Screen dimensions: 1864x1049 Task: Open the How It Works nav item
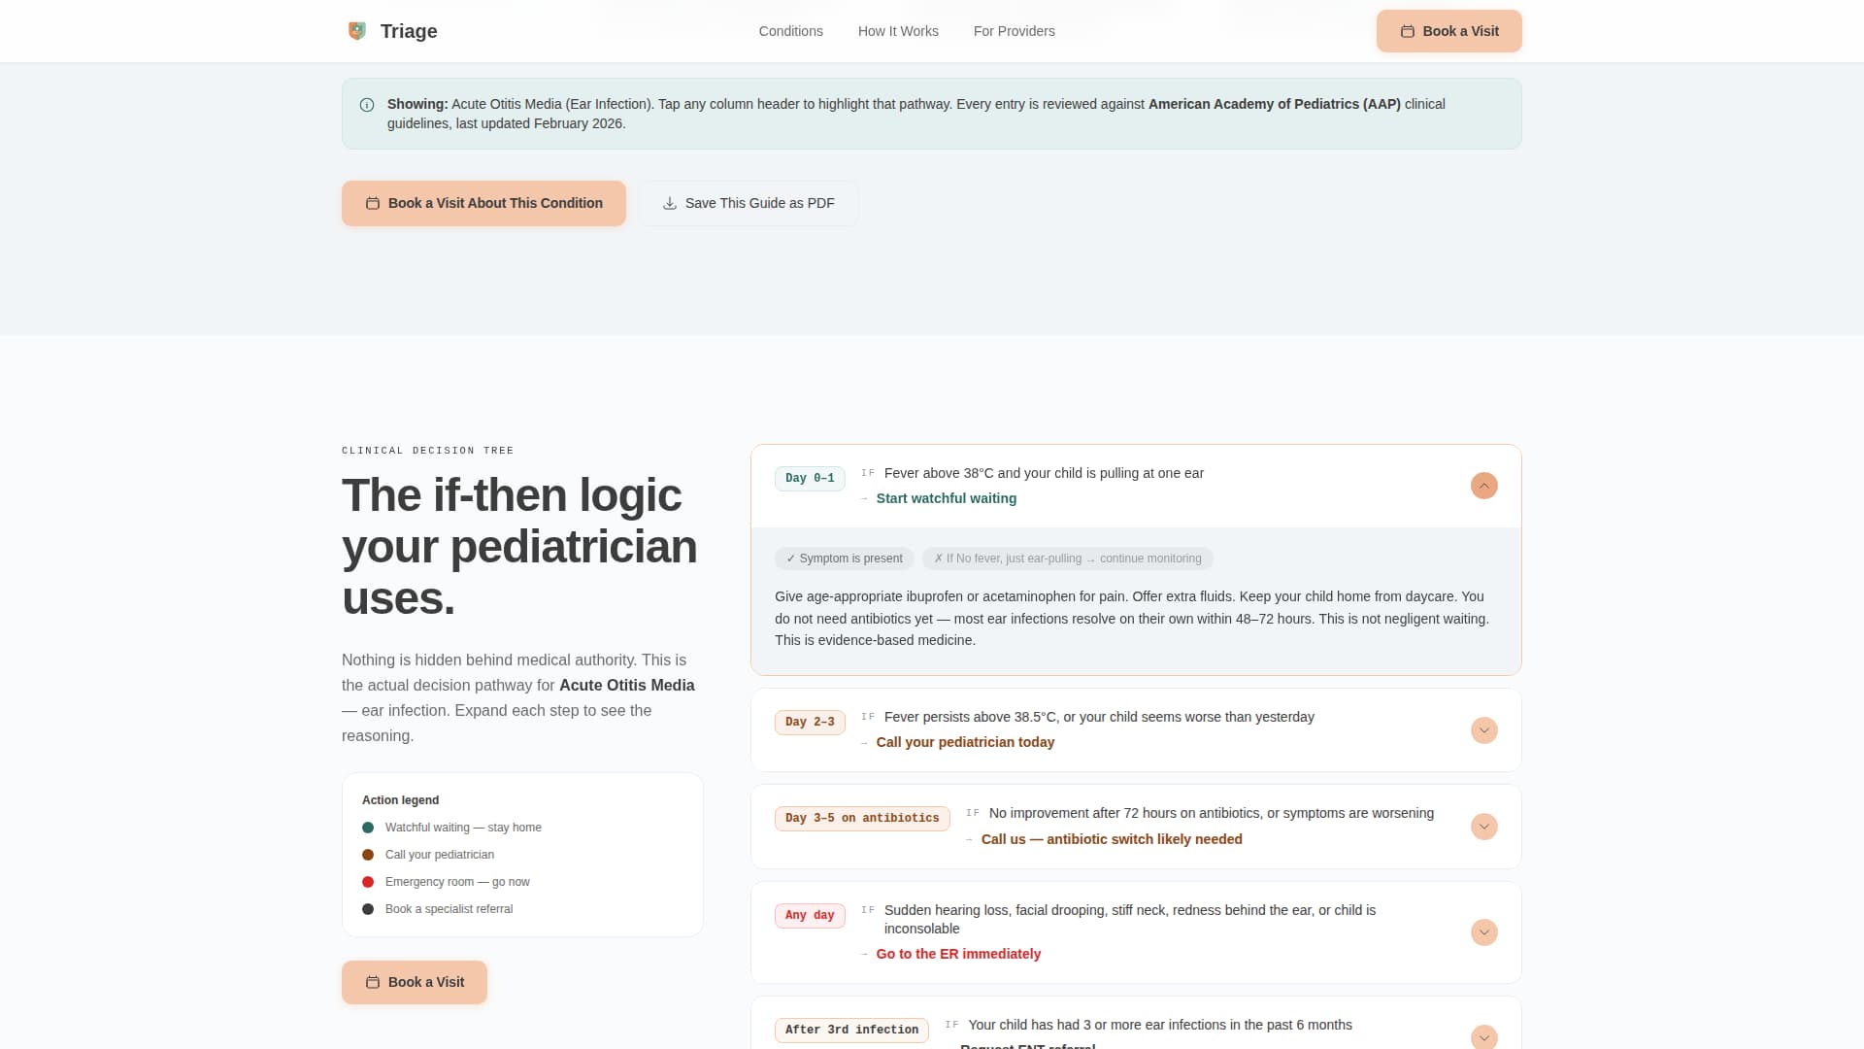click(898, 31)
